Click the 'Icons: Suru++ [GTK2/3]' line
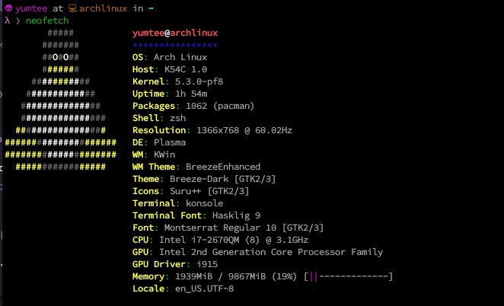 tap(191, 192)
